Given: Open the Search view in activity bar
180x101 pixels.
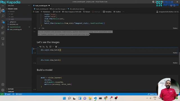Looking at the screenshot, I should [x=3, y=16].
